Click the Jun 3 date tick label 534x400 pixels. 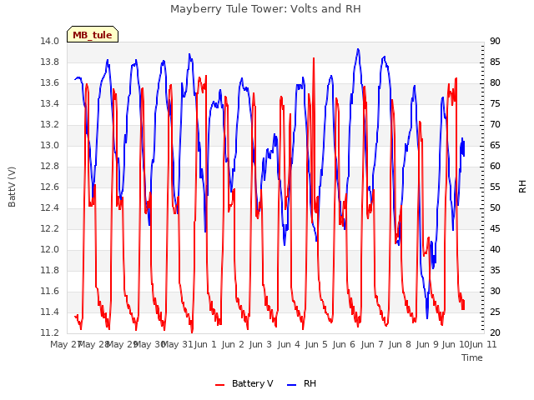[x=260, y=345]
